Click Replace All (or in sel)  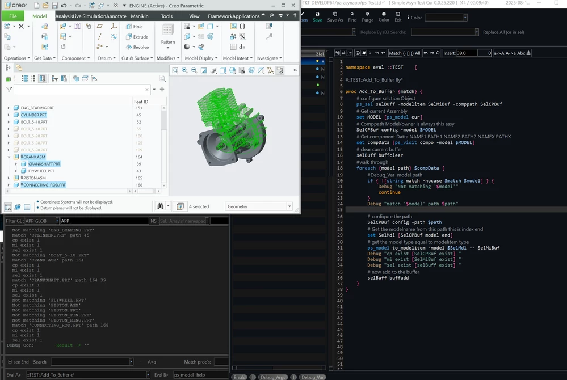503,32
